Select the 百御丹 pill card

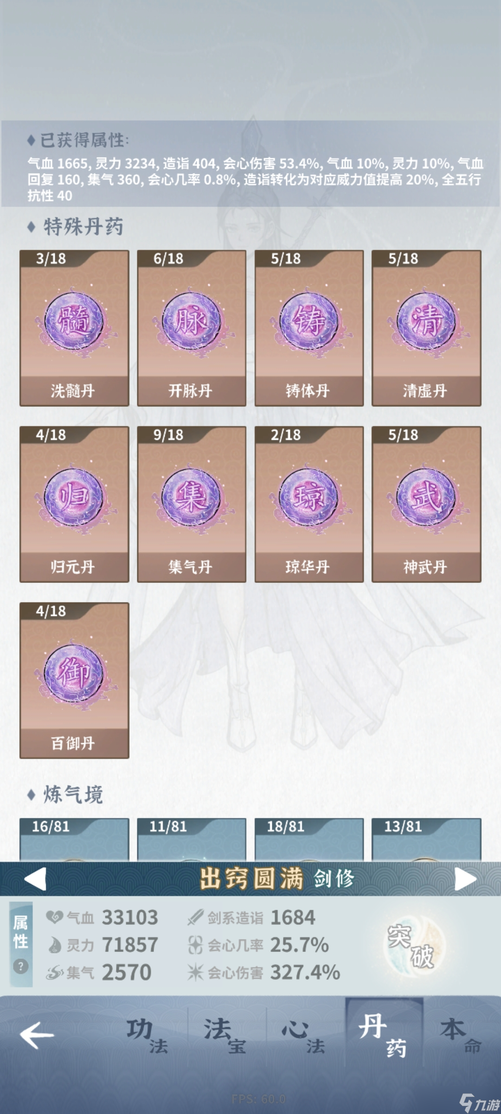(x=74, y=680)
